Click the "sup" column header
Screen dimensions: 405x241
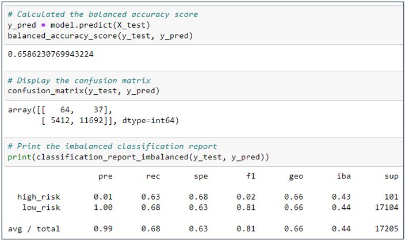tap(391, 177)
